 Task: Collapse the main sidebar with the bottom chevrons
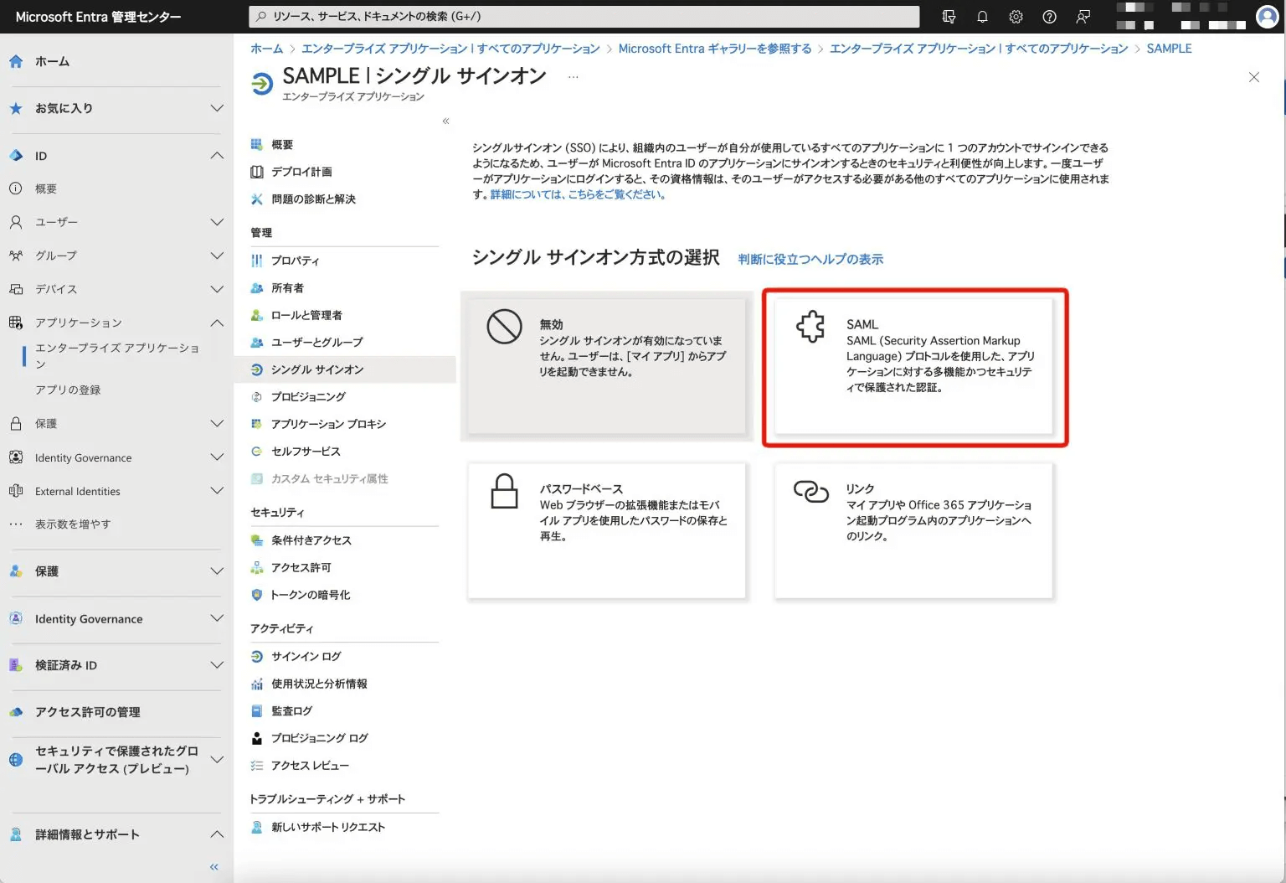point(214,867)
